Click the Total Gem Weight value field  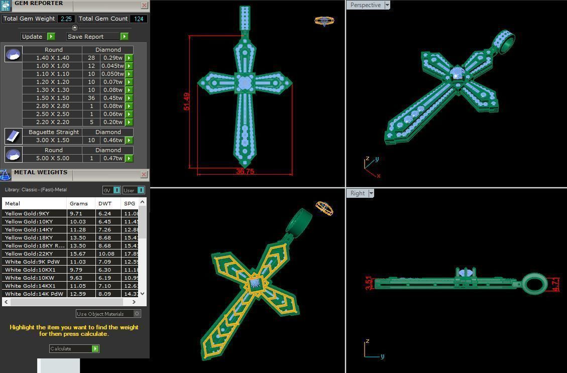coord(66,19)
